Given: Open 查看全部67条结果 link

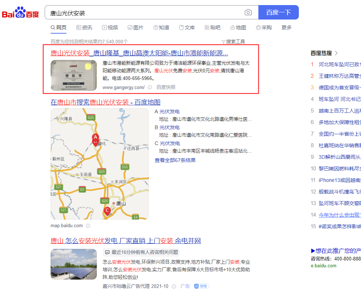Looking at the screenshot, I should click(x=175, y=160).
